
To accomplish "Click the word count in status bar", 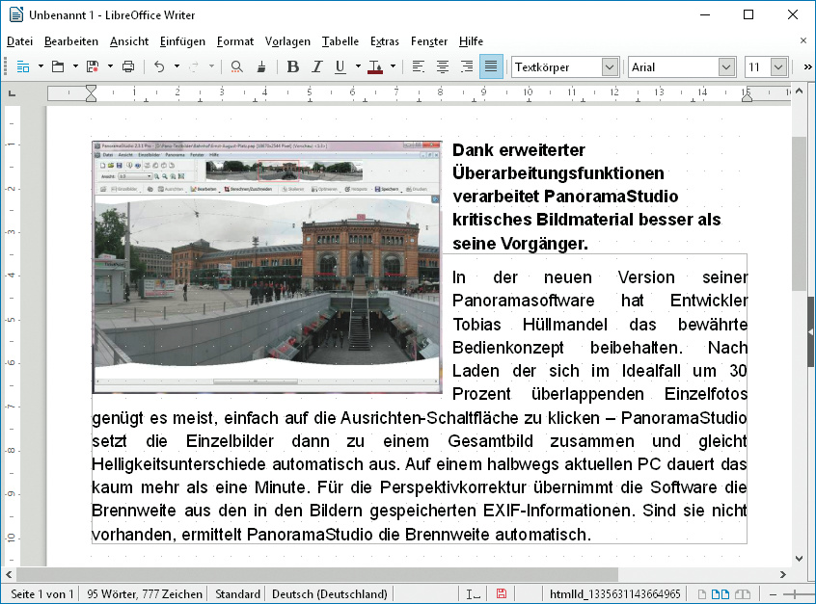I will coord(144,594).
